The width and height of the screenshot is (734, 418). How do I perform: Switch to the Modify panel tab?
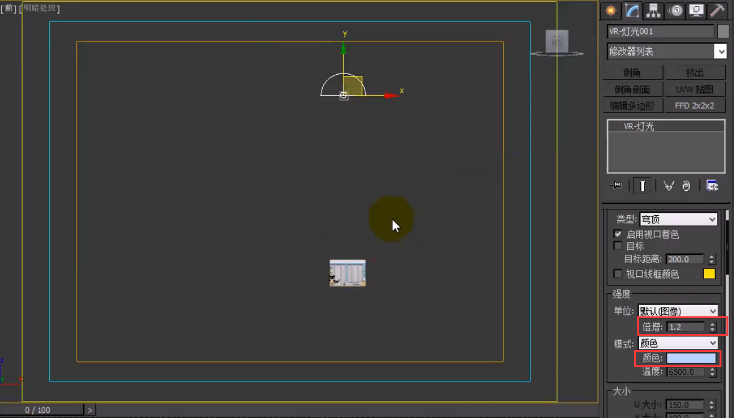point(632,11)
